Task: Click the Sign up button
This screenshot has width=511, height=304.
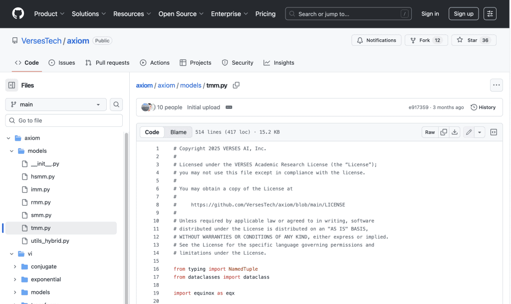Action: tap(463, 14)
